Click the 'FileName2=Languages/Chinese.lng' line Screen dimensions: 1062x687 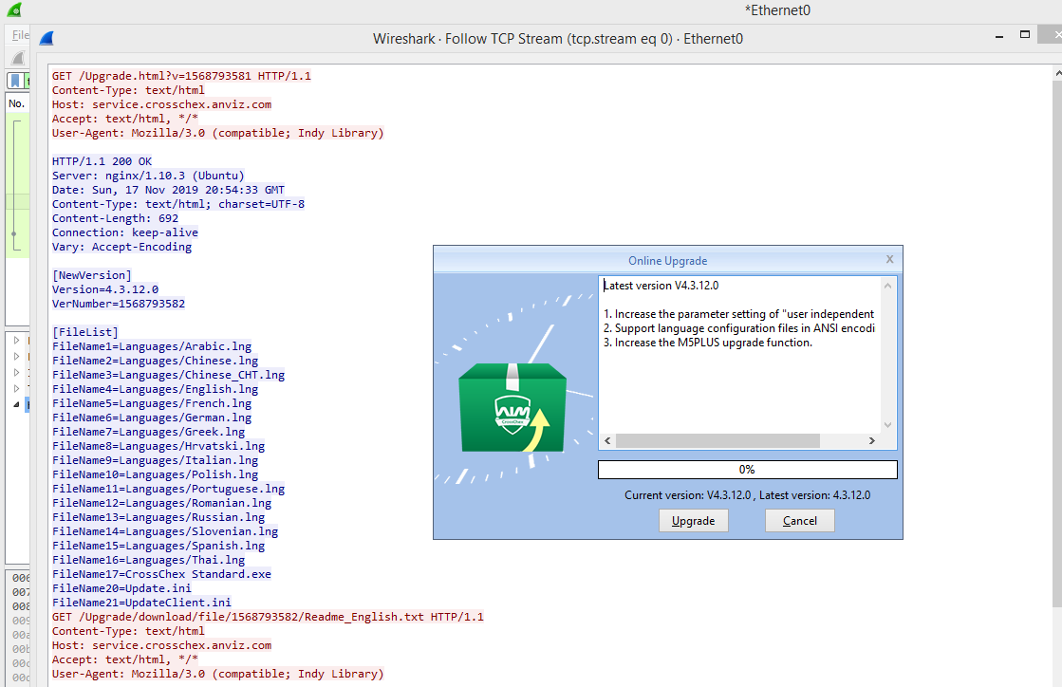point(155,360)
